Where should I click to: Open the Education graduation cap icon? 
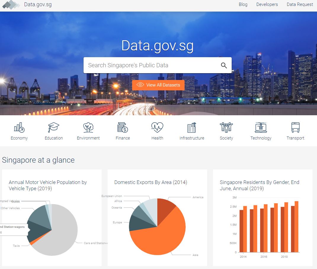[x=54, y=127]
